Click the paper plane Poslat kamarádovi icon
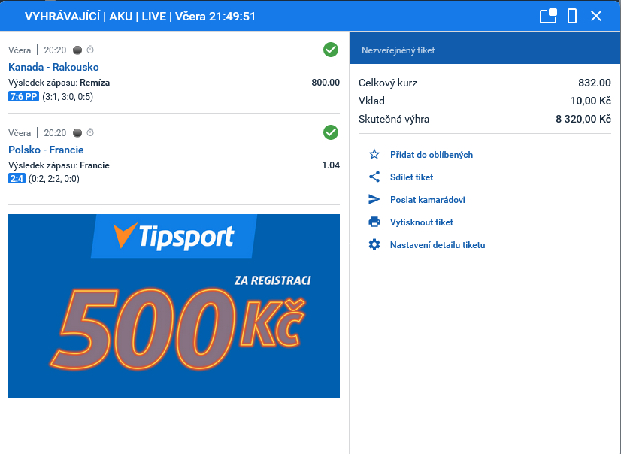 pyautogui.click(x=374, y=200)
